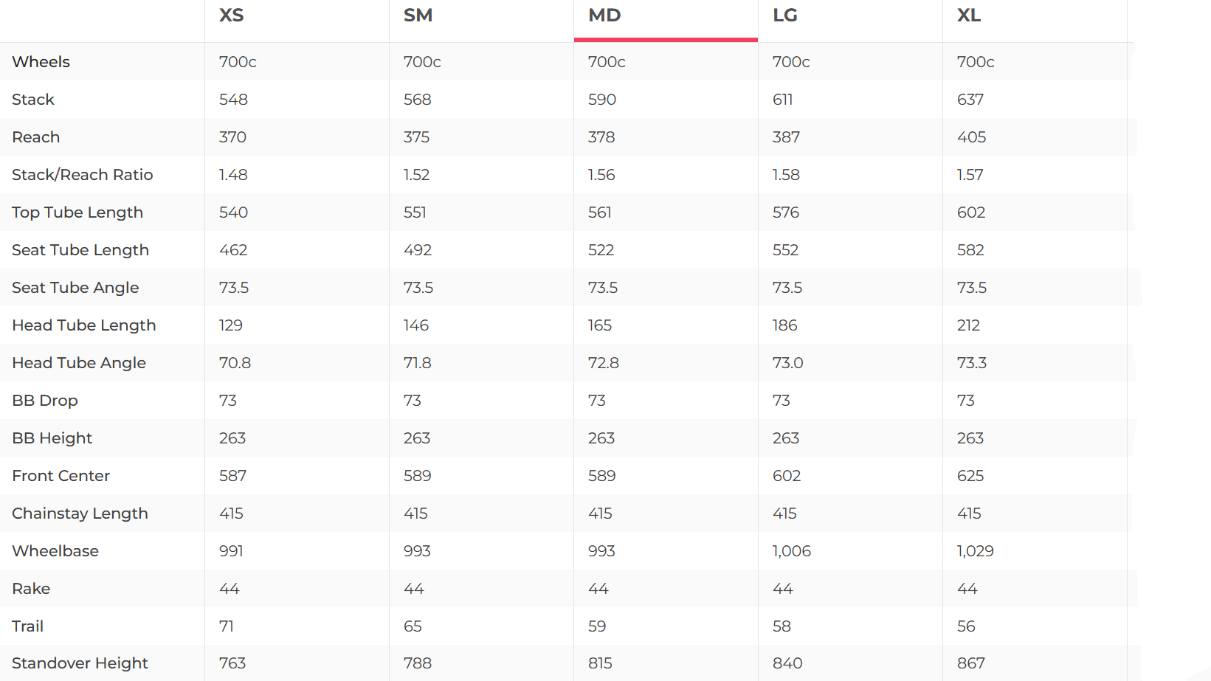Viewport: 1211px width, 681px height.
Task: Select the LG Head Tube Length 186
Action: [785, 325]
